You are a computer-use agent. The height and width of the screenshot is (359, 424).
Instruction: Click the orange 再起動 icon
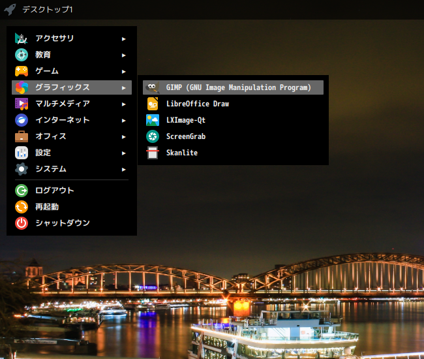(x=22, y=207)
